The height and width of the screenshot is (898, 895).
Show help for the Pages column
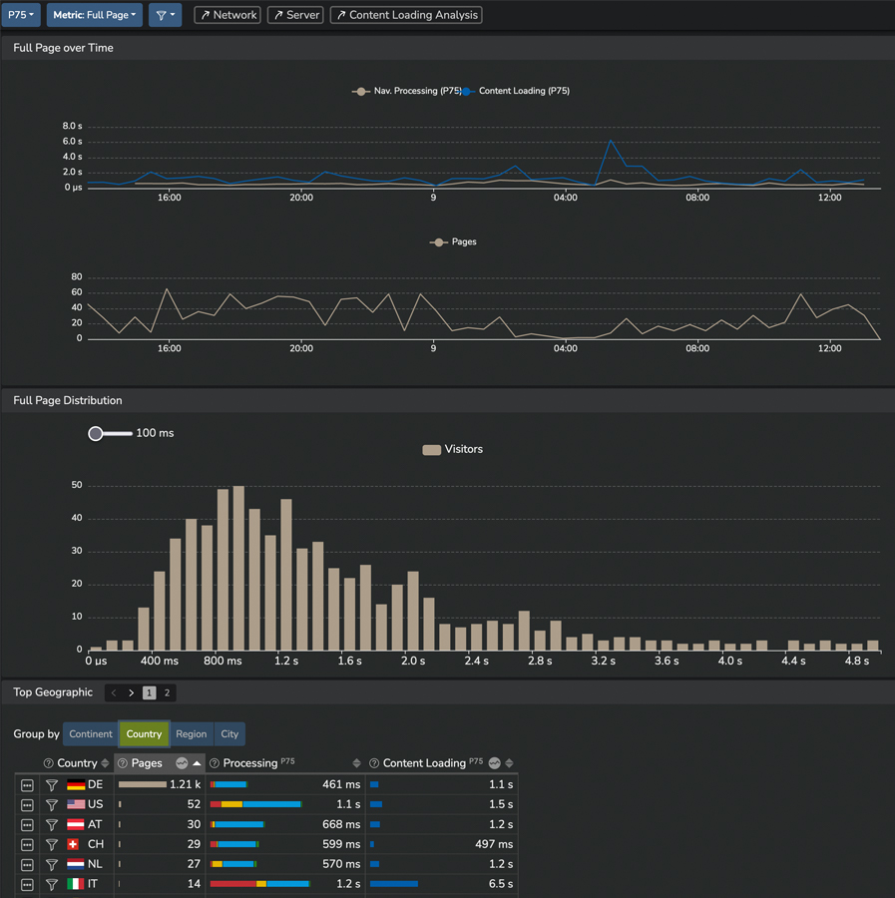point(123,763)
